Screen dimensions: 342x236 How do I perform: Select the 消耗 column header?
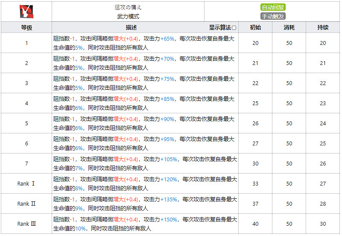(x=289, y=27)
